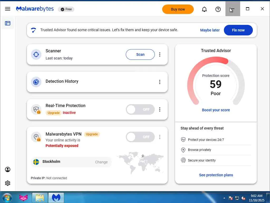Click 'Inactive' status text

(x=69, y=113)
